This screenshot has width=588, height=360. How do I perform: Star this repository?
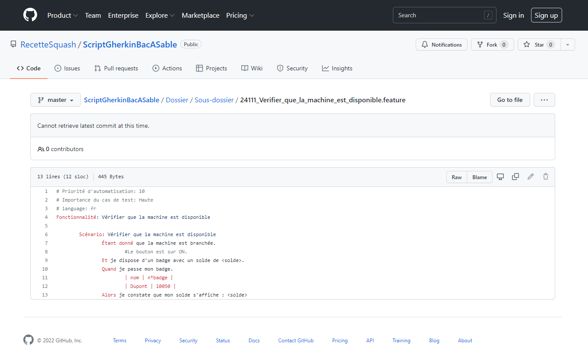(538, 44)
